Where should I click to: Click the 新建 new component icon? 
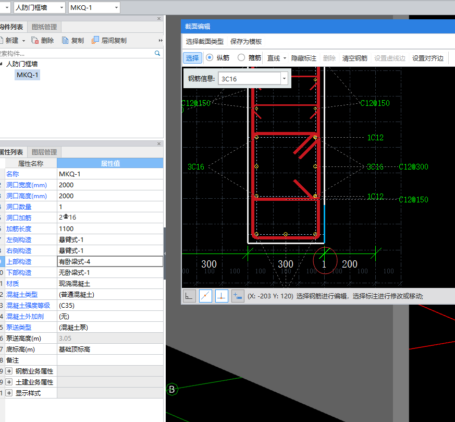click(x=2, y=40)
